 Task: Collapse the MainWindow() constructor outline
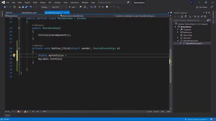[19, 28]
